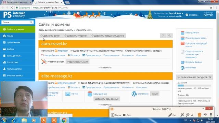The image size is (219, 123).
Task: Open Создать запрос в техническую поддержку
Action: pyautogui.click(x=194, y=54)
